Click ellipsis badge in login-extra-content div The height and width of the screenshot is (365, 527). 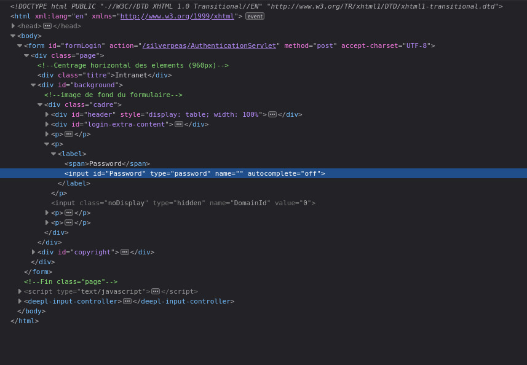179,124
